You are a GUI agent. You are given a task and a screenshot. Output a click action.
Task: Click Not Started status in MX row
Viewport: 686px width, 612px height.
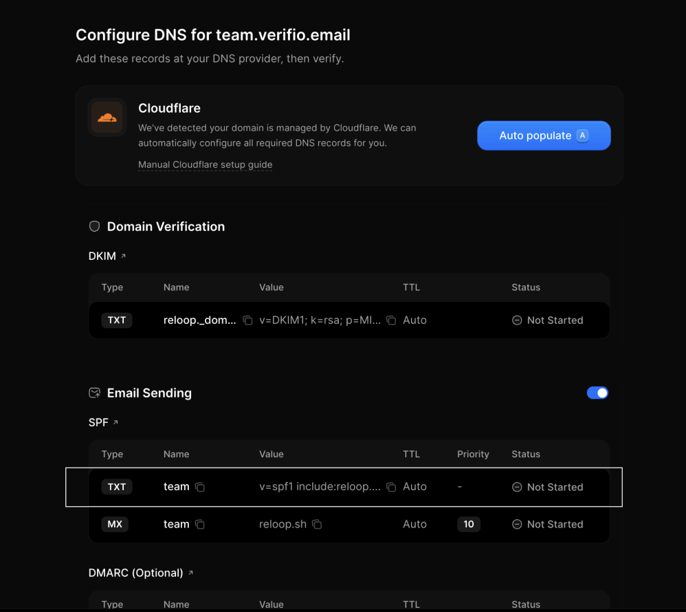548,525
